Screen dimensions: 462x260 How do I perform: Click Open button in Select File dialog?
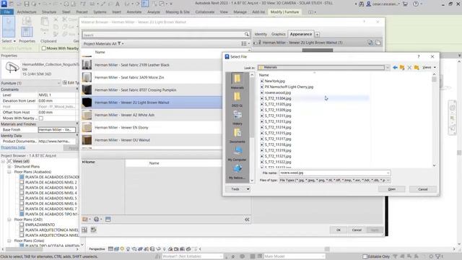coord(391,189)
